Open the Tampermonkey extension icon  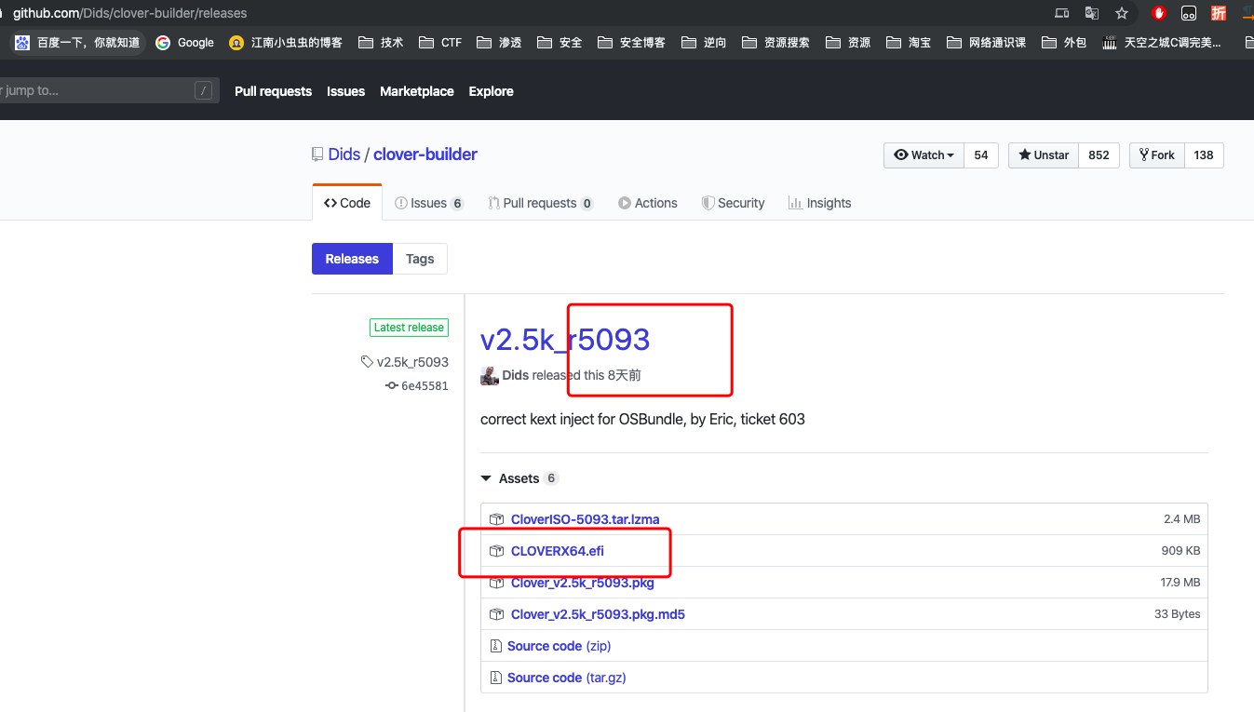pyautogui.click(x=1189, y=13)
